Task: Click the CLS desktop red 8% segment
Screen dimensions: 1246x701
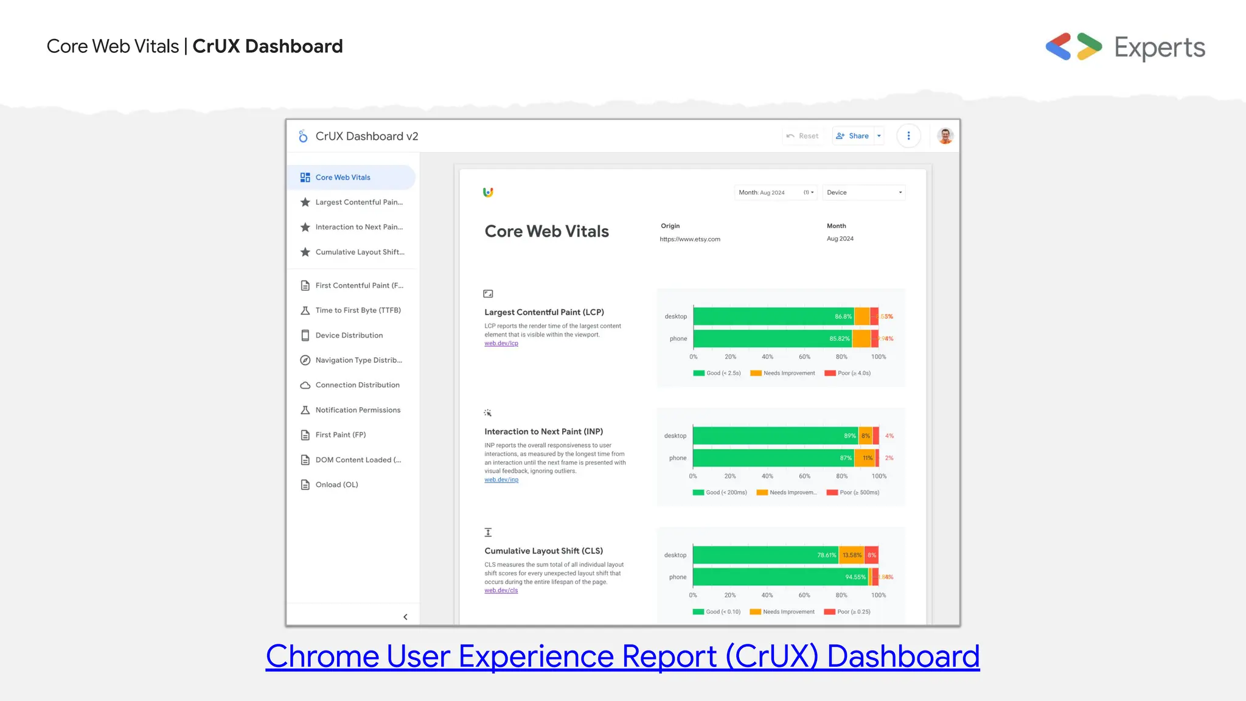Action: (x=871, y=555)
